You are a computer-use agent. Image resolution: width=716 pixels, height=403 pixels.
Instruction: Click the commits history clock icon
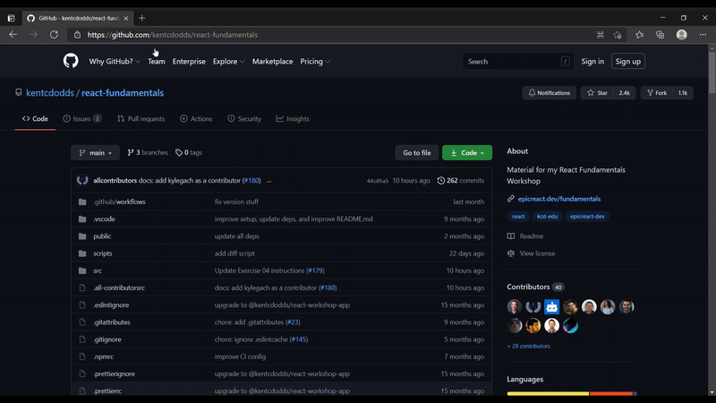440,181
